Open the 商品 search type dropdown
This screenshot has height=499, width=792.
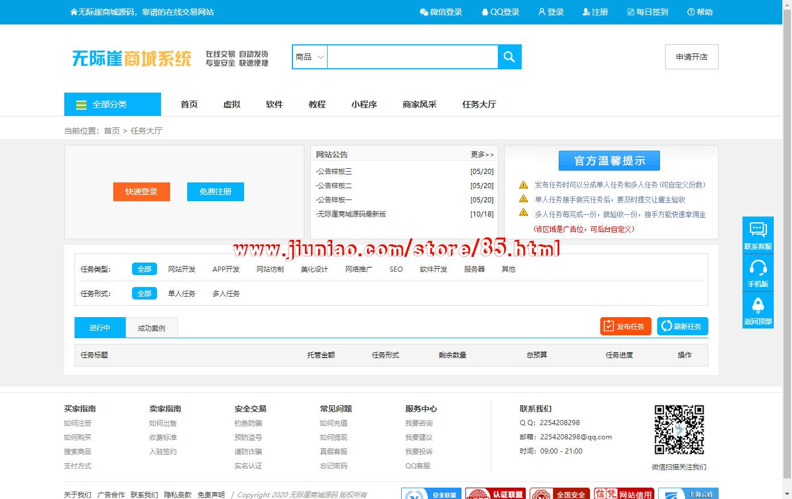(310, 57)
